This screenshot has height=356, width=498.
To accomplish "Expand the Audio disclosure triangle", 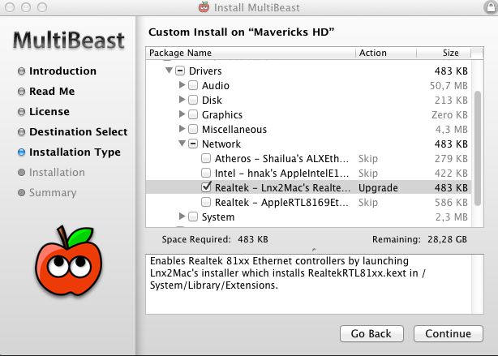I will tap(182, 85).
